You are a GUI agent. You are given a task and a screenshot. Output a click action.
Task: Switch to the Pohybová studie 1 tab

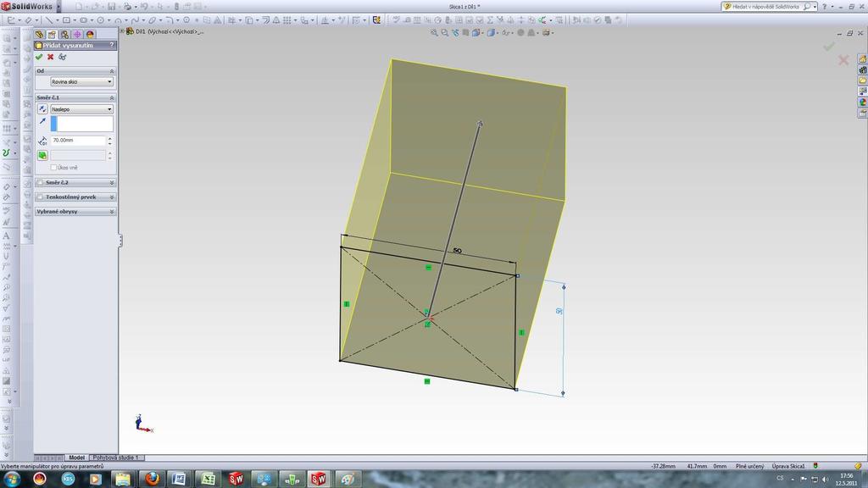tap(115, 457)
